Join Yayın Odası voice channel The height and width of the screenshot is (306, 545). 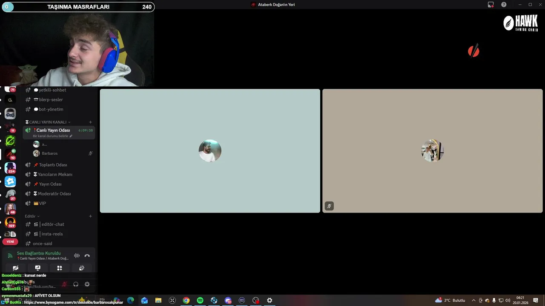pos(59,184)
